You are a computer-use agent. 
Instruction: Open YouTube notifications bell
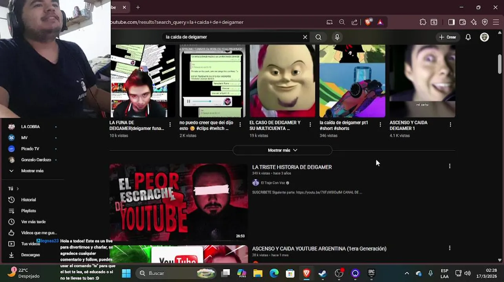[468, 37]
